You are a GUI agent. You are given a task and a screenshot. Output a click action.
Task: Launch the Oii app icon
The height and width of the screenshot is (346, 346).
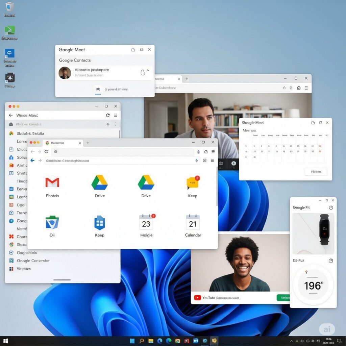(x=52, y=222)
